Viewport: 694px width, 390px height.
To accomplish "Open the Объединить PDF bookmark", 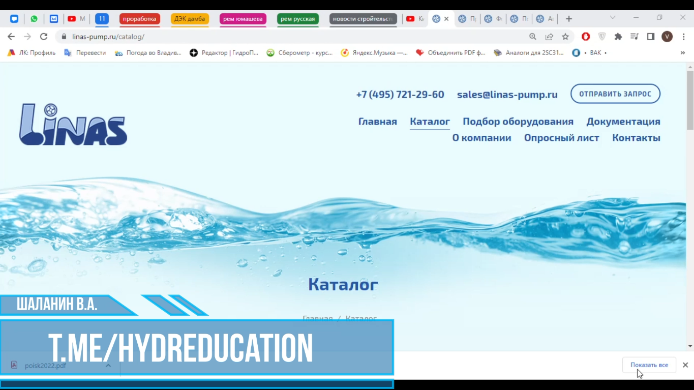I will [450, 52].
